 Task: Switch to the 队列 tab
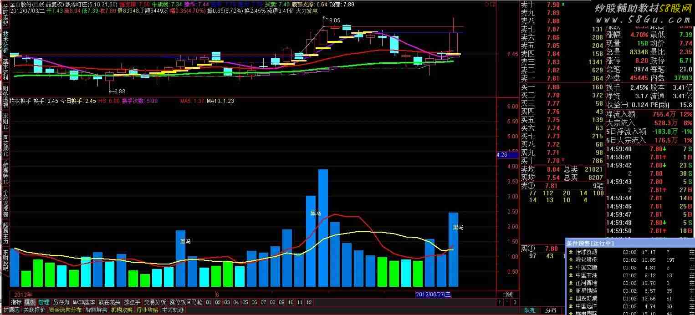click(530, 310)
